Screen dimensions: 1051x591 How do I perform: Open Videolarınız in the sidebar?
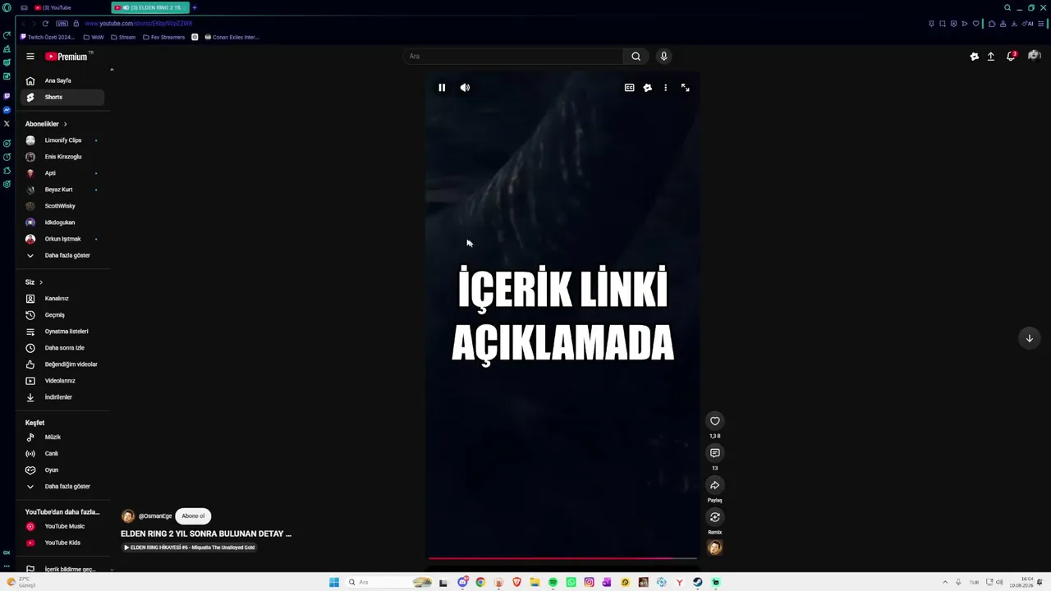(64, 381)
